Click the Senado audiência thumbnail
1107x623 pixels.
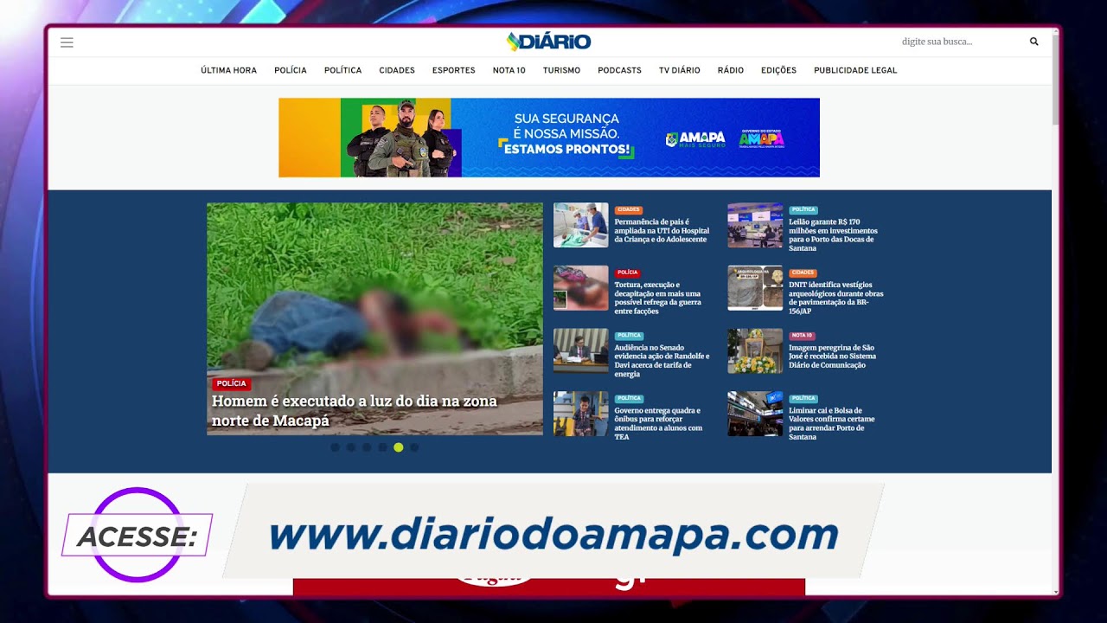[x=581, y=350]
